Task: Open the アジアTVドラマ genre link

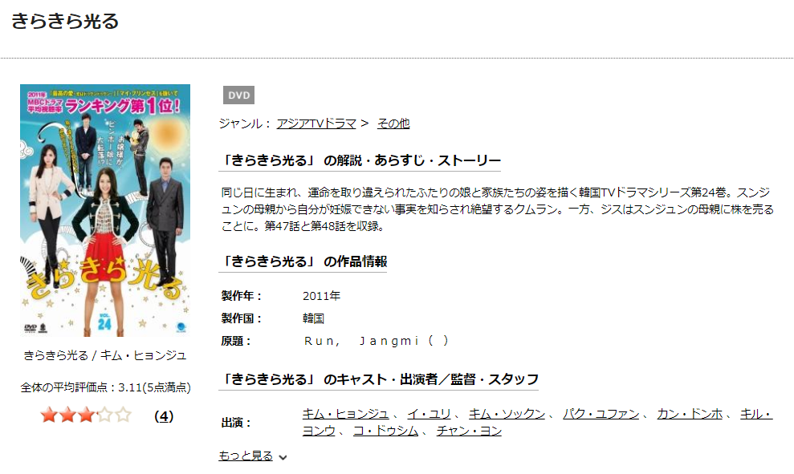Action: (316, 124)
